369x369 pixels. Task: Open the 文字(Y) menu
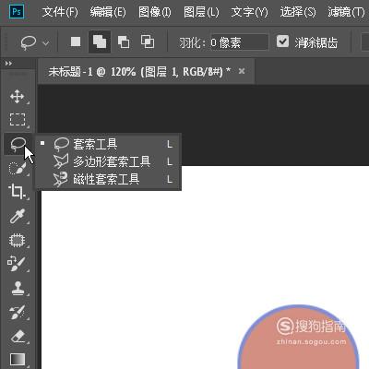[x=249, y=12]
